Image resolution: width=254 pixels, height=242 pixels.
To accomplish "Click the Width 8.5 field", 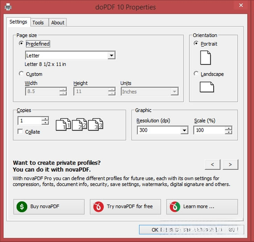I will (x=43, y=91).
